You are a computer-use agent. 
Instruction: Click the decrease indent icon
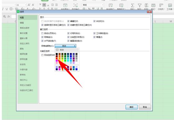pos(53,5)
